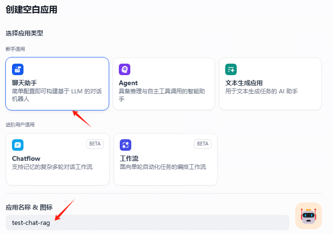
Task: Click the light-blue Chatflow icon
Action: pos(18,145)
